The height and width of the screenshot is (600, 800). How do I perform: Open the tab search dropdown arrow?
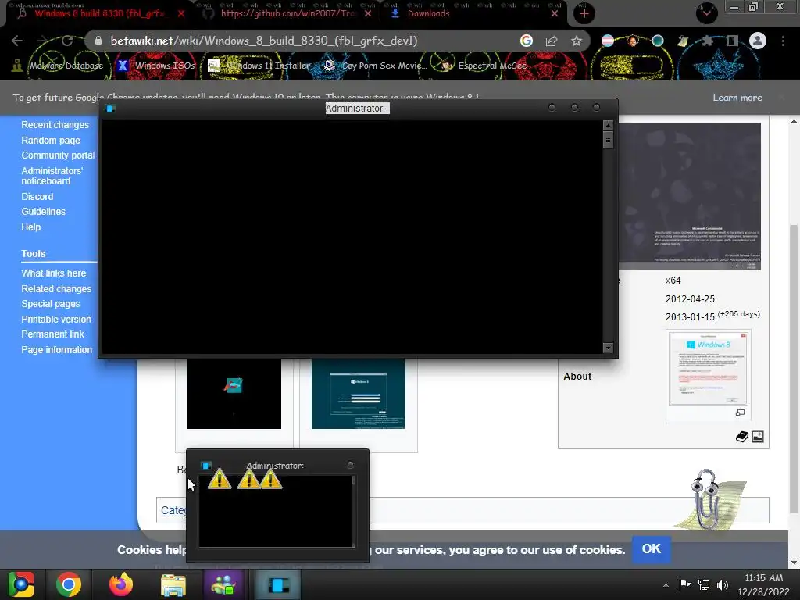(x=707, y=13)
